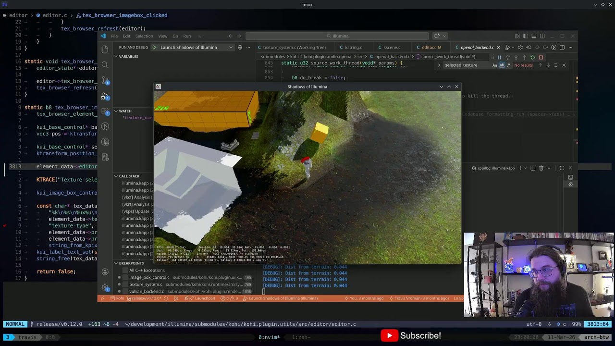
Task: Click Step Out in the debug toolbar
Action: [524, 57]
